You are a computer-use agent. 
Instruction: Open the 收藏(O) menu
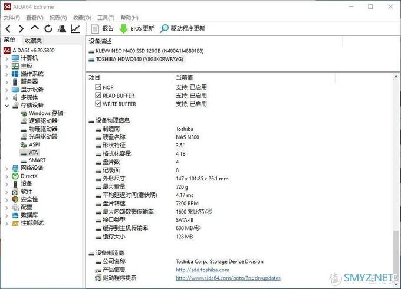click(x=82, y=18)
